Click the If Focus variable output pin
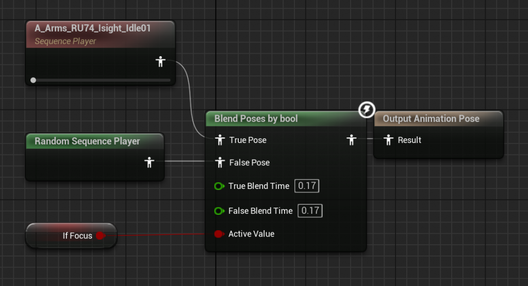This screenshot has width=528, height=286. click(x=101, y=235)
